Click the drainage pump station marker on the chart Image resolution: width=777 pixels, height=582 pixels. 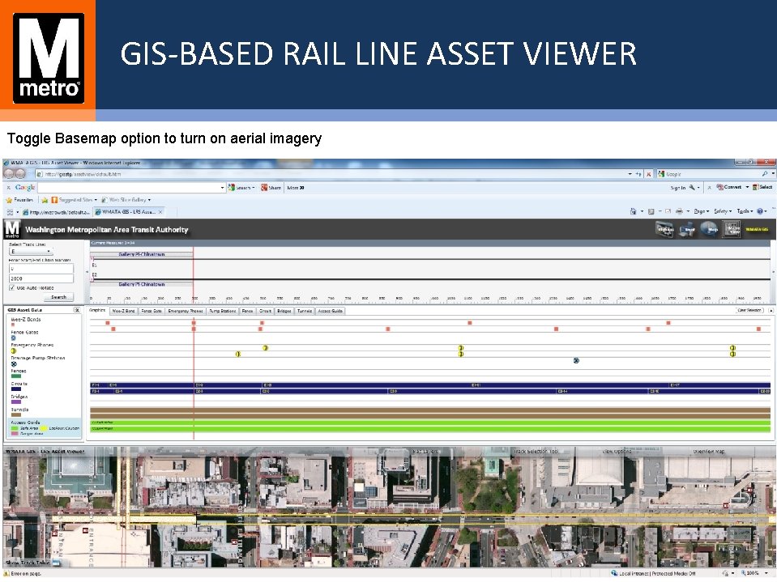pyautogui.click(x=576, y=361)
